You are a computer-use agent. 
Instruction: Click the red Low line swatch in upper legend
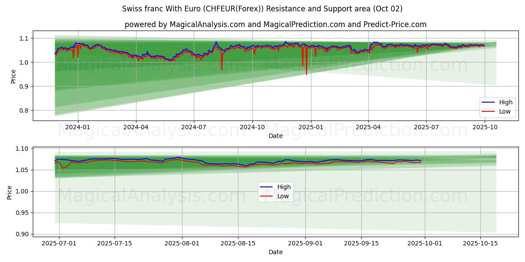pyautogui.click(x=488, y=111)
